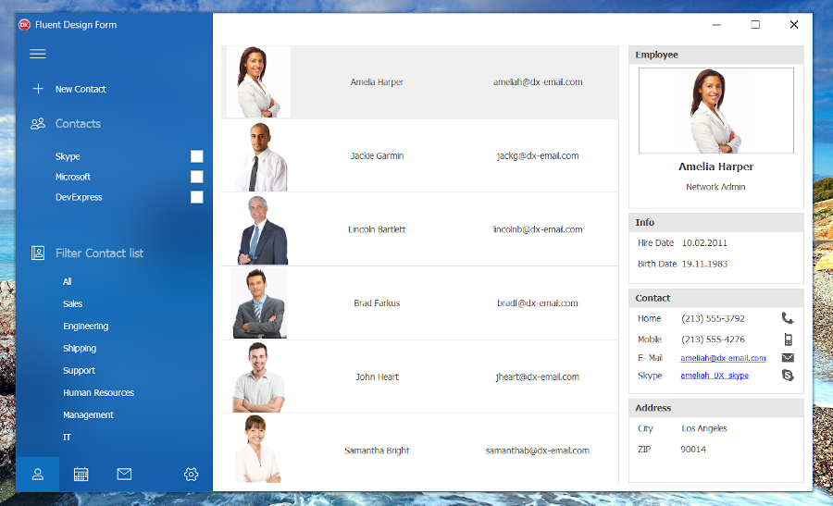
Task: Open the ameliah@dx-email.com link
Action: coord(723,358)
